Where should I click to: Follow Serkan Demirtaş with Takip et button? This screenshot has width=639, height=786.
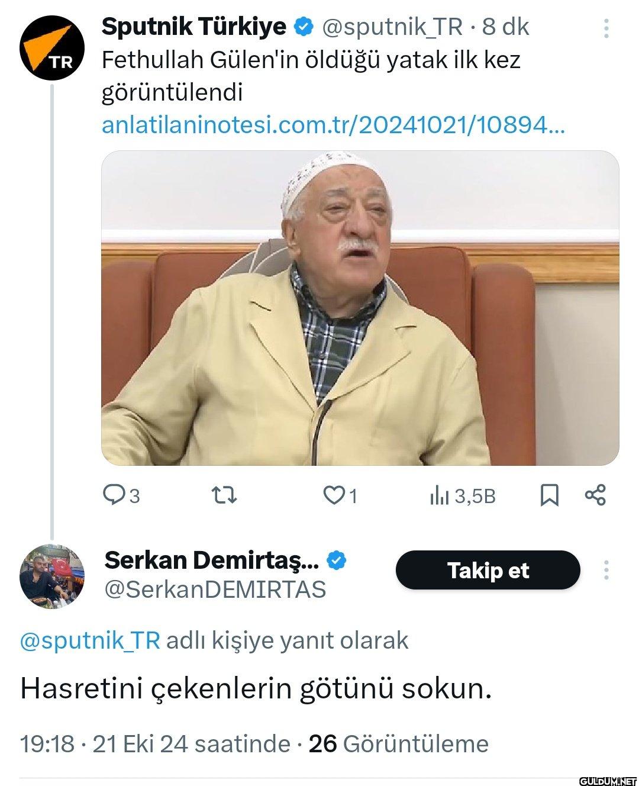(x=488, y=570)
